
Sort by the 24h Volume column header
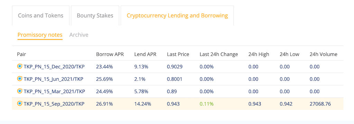pyautogui.click(x=324, y=54)
